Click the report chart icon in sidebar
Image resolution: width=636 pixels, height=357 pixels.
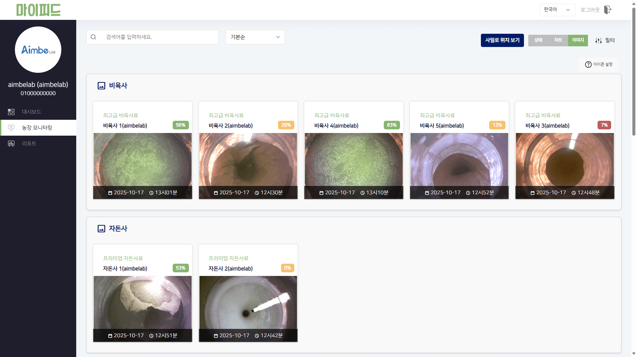[11, 144]
